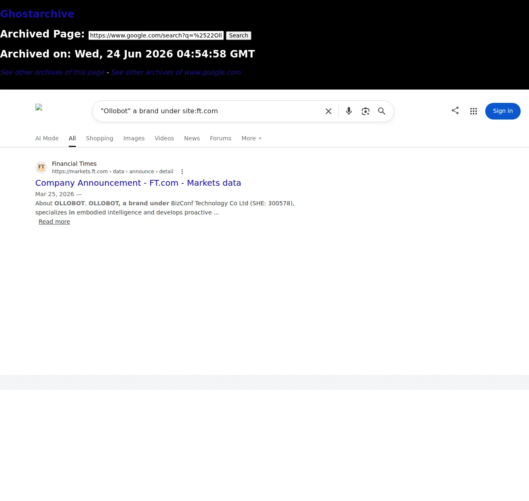This screenshot has width=529, height=501.
Task: Click the Financial Times source name
Action: (74, 164)
